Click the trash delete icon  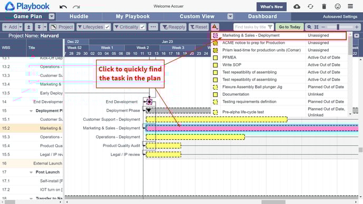click(x=324, y=6)
